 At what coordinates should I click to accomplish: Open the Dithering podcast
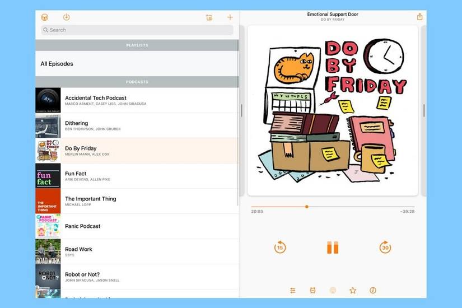[x=137, y=125]
